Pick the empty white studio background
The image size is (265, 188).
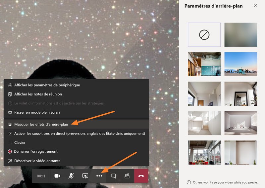click(x=241, y=123)
